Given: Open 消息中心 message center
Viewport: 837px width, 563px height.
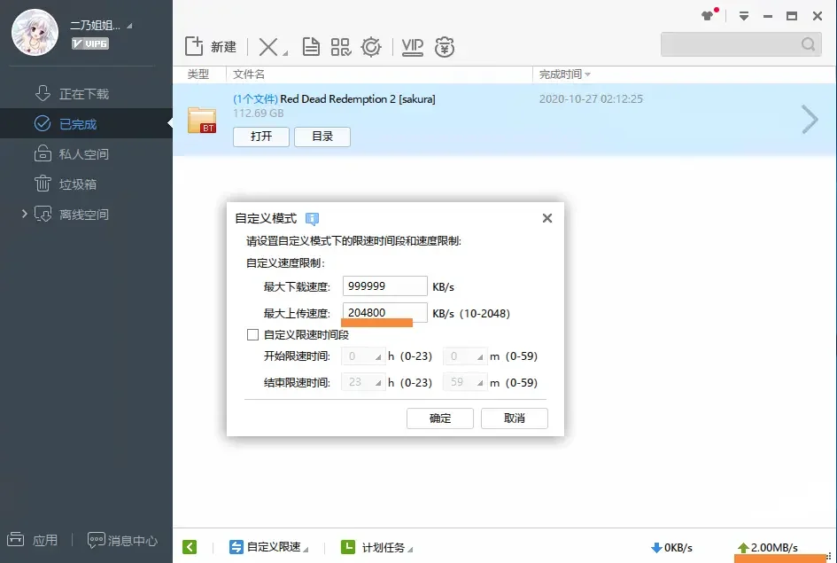Looking at the screenshot, I should [x=122, y=541].
